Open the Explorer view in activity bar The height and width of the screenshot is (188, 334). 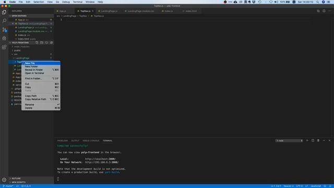click(x=4, y=12)
